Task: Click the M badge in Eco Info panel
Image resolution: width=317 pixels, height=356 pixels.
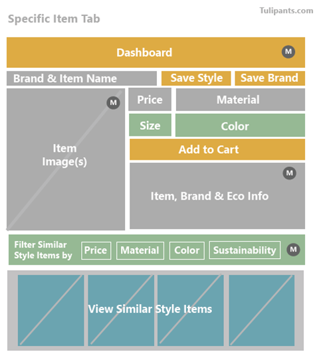Action: [x=289, y=173]
